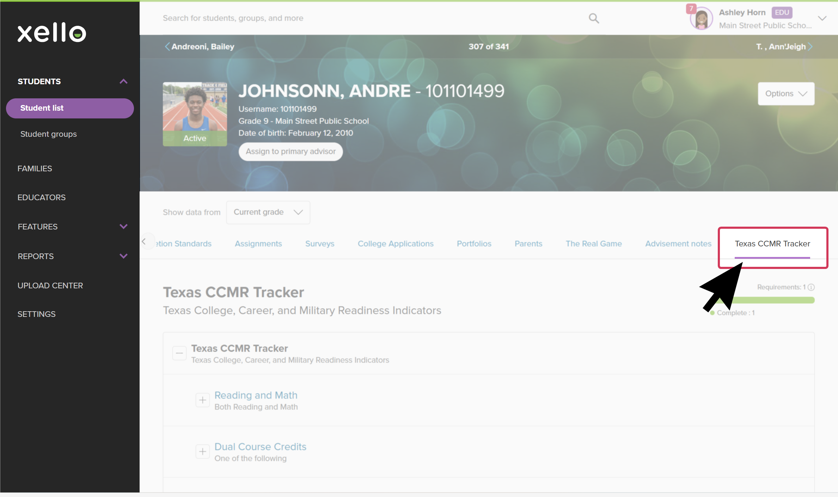This screenshot has height=497, width=838.
Task: Open Student groups in sidebar
Action: (x=49, y=134)
